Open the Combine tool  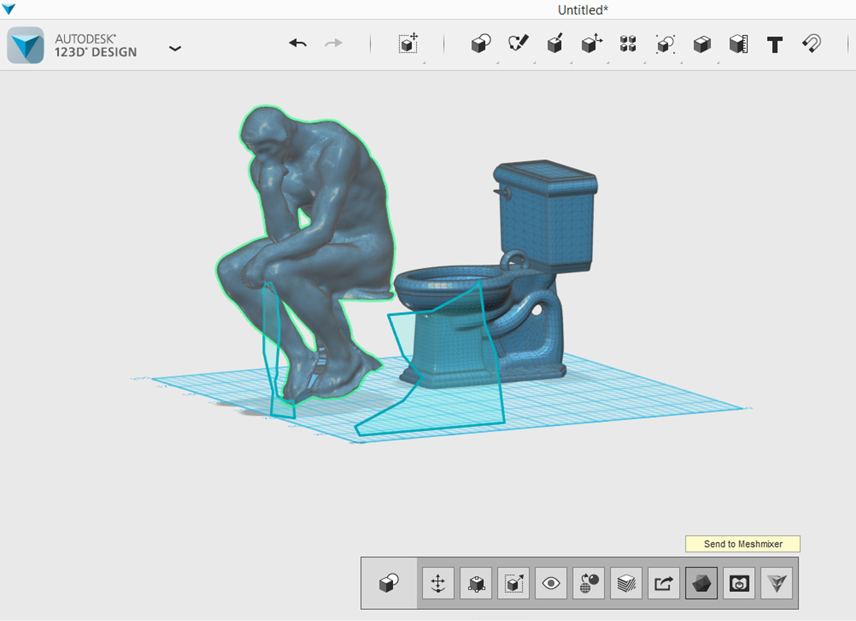pyautogui.click(x=702, y=44)
